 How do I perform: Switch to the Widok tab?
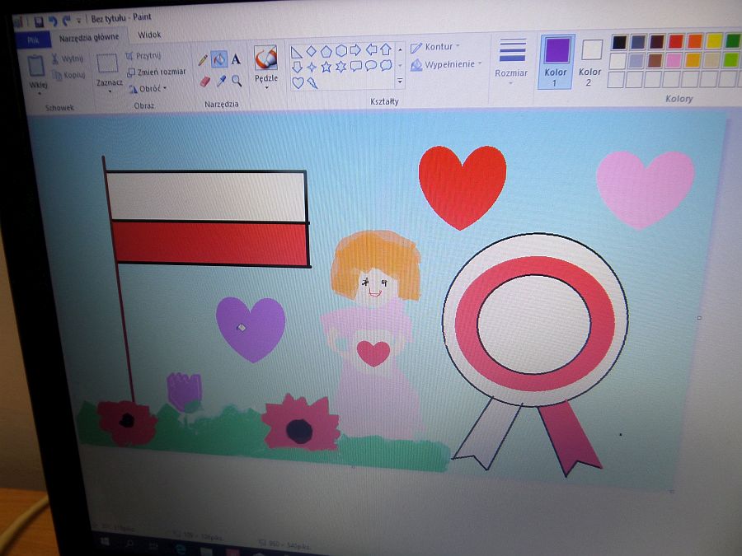click(x=149, y=35)
